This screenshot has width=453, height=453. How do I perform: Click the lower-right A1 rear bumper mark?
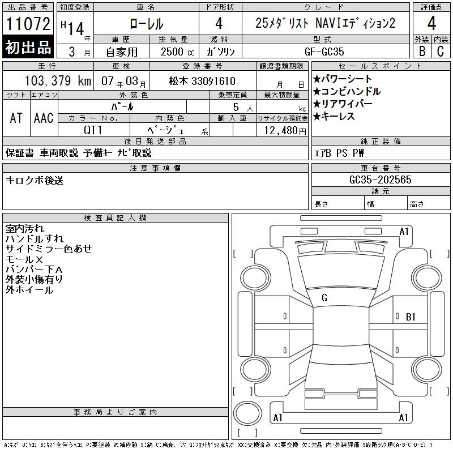(x=404, y=417)
